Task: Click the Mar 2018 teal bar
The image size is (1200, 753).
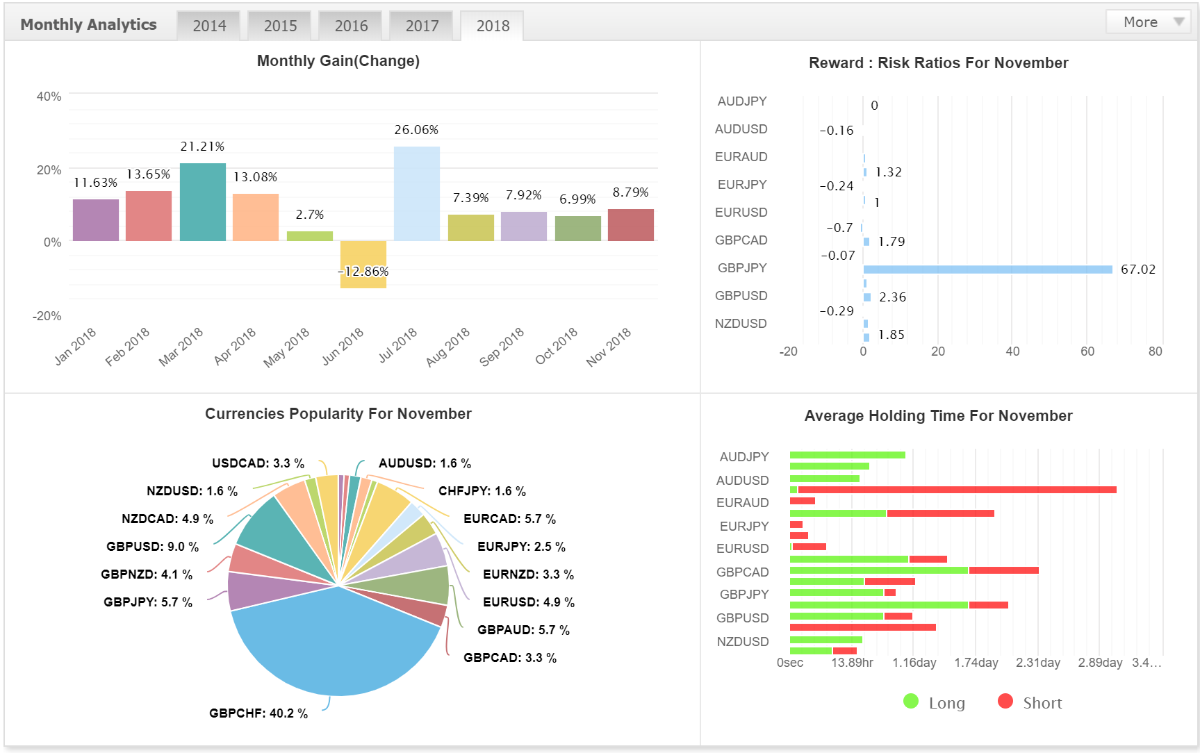Action: pyautogui.click(x=203, y=202)
